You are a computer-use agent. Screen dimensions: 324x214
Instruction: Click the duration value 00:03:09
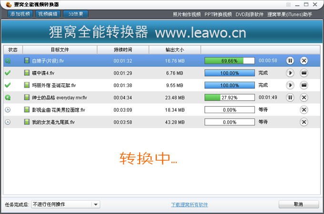pos(123,110)
